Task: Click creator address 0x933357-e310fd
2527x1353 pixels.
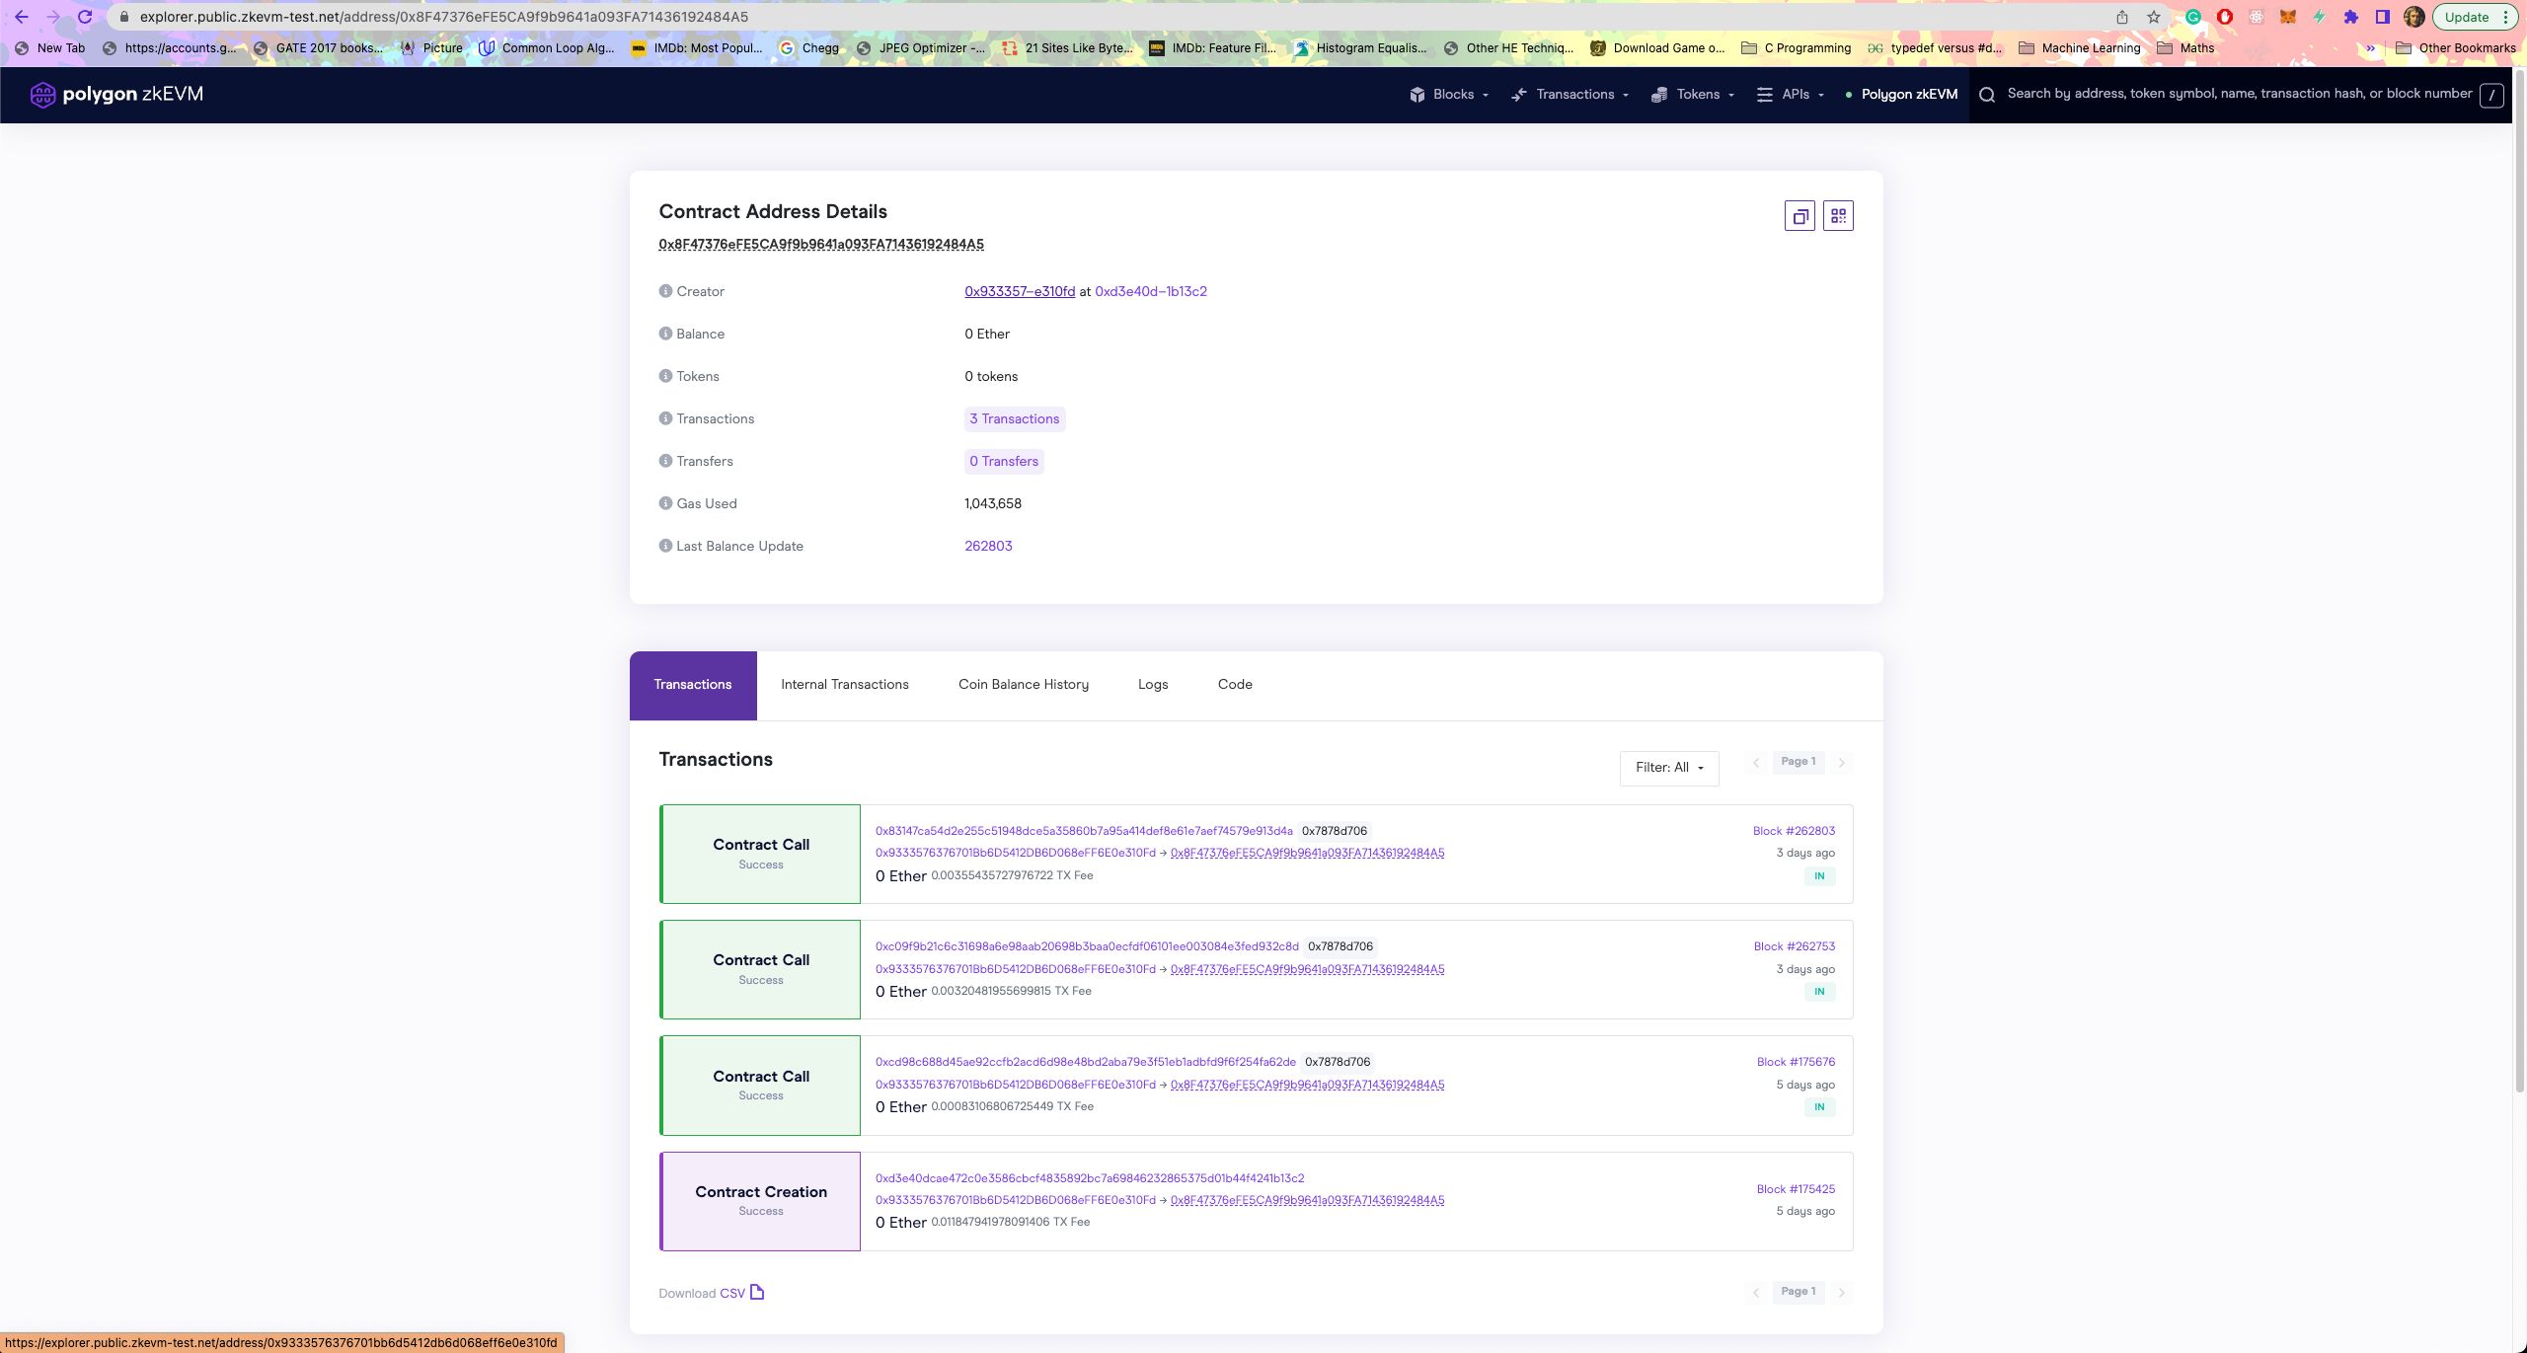Action: (x=1020, y=291)
